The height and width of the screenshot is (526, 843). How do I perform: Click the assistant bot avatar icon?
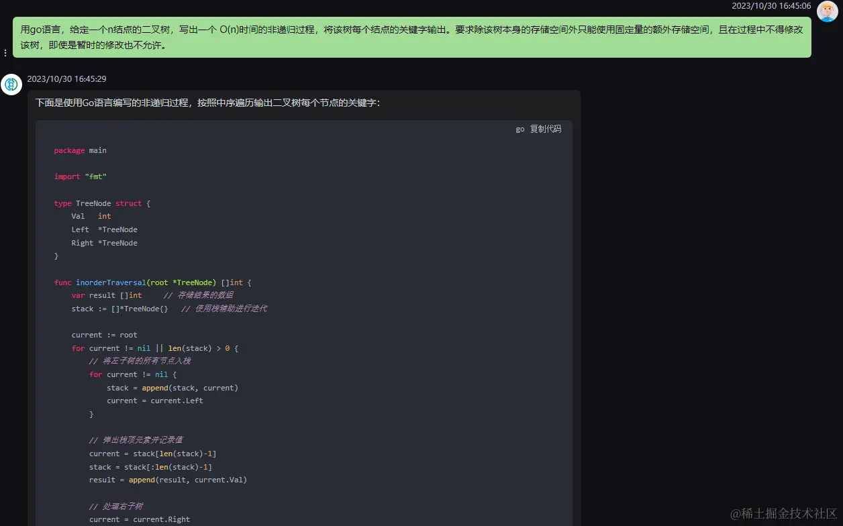coord(11,85)
